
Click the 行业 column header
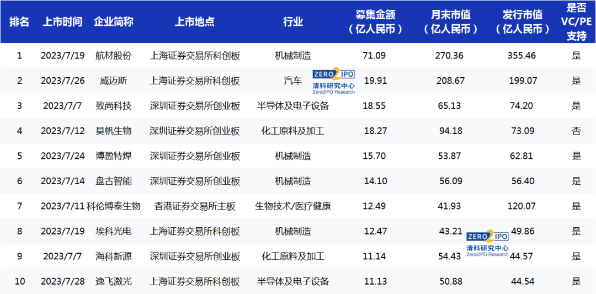tap(293, 22)
